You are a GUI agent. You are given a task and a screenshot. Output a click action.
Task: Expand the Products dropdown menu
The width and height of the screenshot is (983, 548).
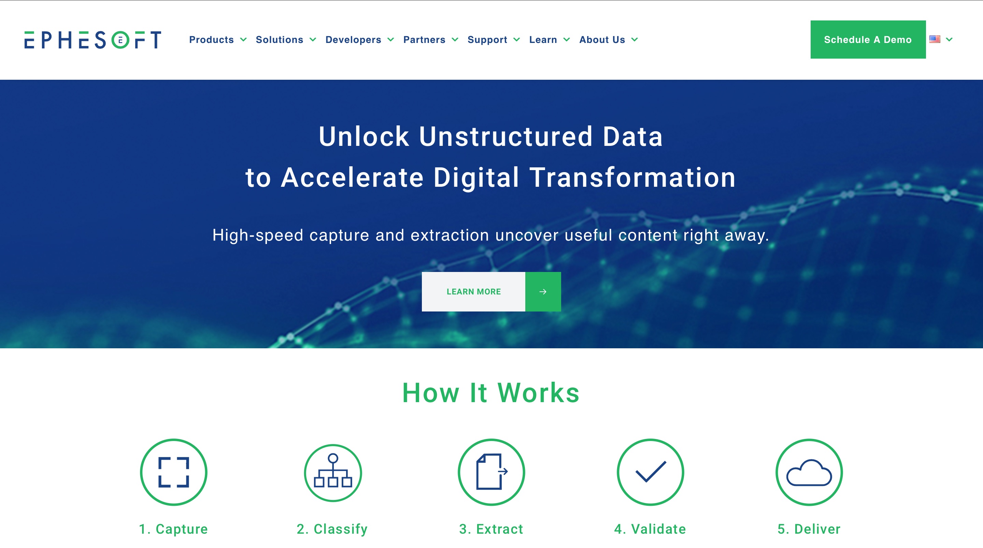click(217, 39)
